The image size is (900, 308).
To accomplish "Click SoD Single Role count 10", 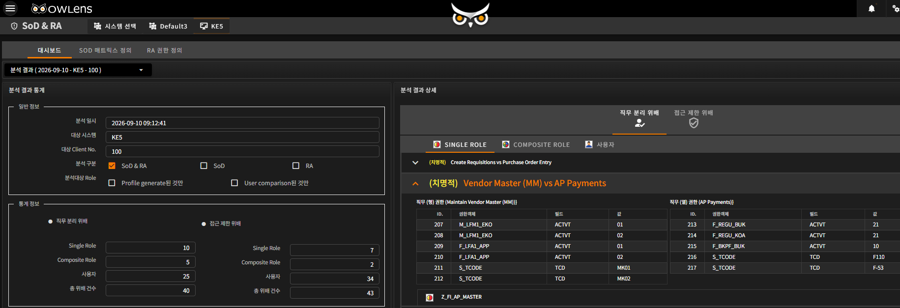I will [x=150, y=248].
